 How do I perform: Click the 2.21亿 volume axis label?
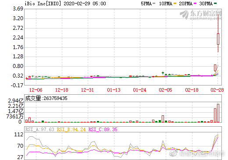pyautogui.click(x=16, y=106)
